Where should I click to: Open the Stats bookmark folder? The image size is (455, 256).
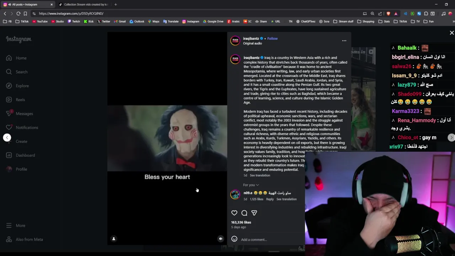(x=385, y=21)
